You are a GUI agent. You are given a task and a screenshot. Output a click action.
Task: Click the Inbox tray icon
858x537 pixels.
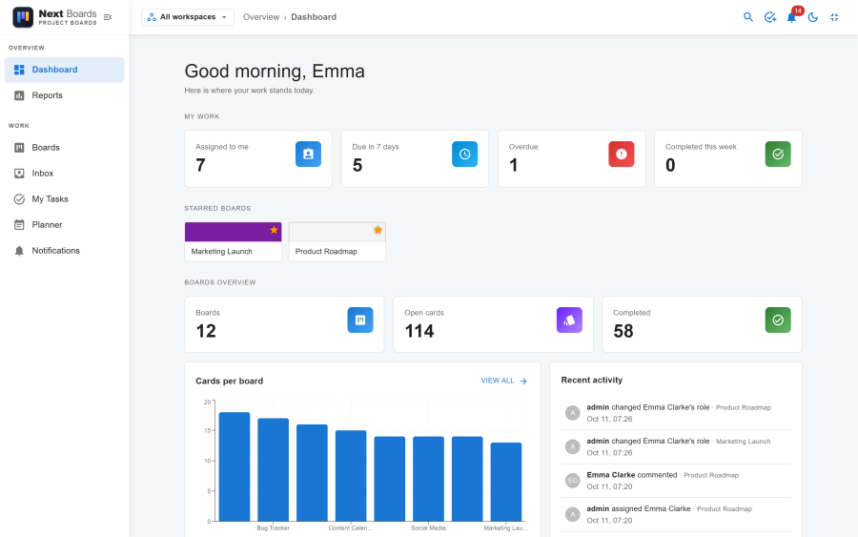pyautogui.click(x=19, y=173)
